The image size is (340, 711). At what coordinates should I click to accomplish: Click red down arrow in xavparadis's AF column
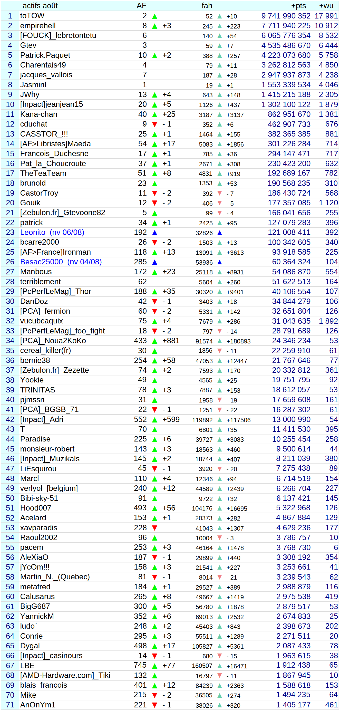(x=154, y=528)
